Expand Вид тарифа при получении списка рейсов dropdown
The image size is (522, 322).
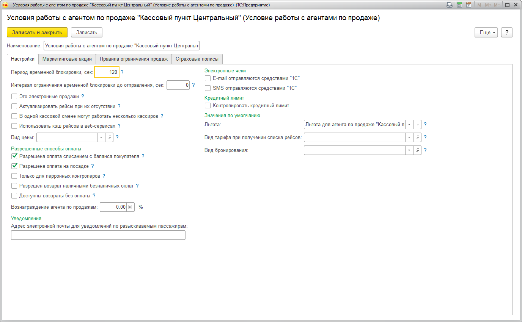pyautogui.click(x=409, y=137)
